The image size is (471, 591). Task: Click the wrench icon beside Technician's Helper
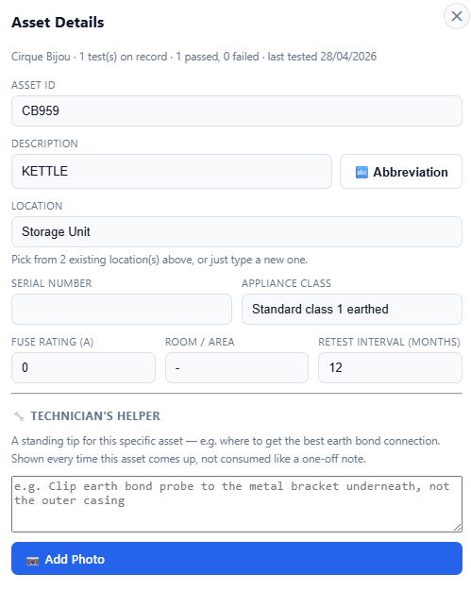(19, 415)
